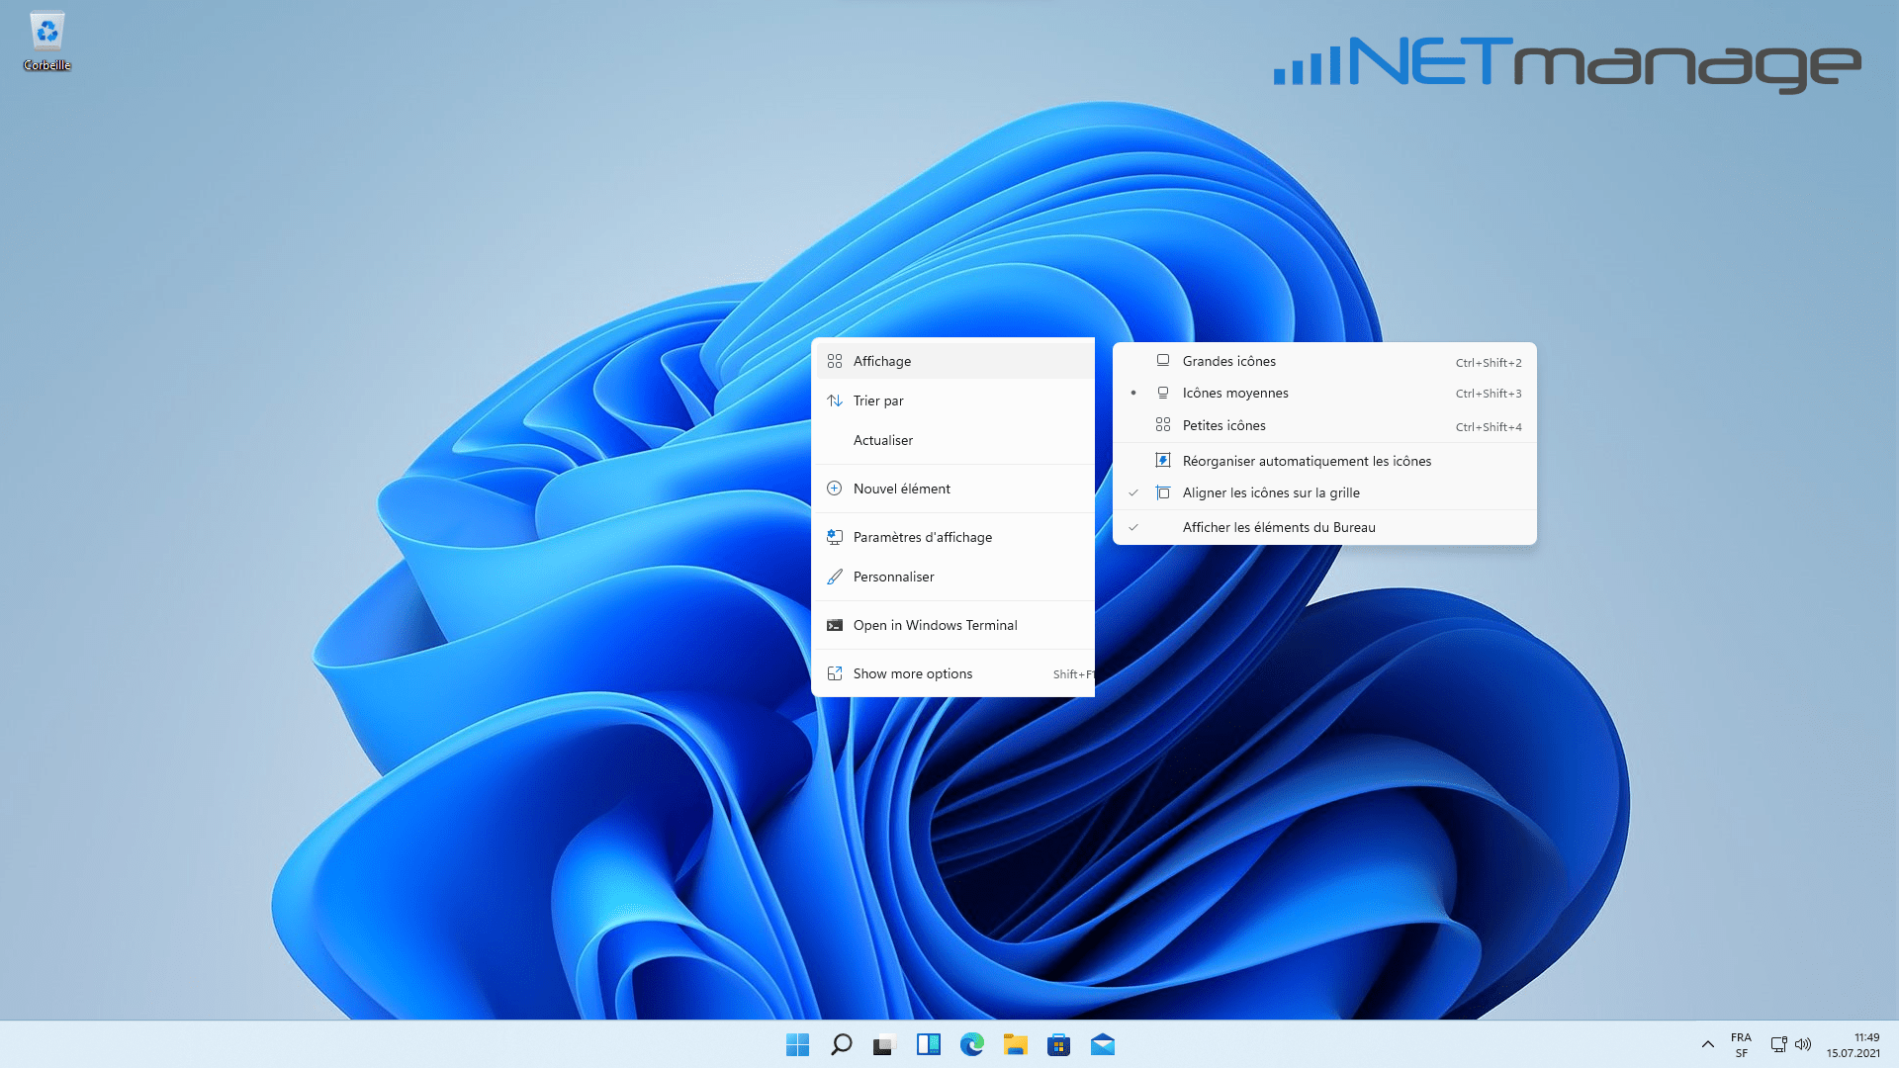This screenshot has height=1068, width=1899.
Task: Click the Ctrl+Shift+2 shortcut text
Action: pyautogui.click(x=1489, y=363)
